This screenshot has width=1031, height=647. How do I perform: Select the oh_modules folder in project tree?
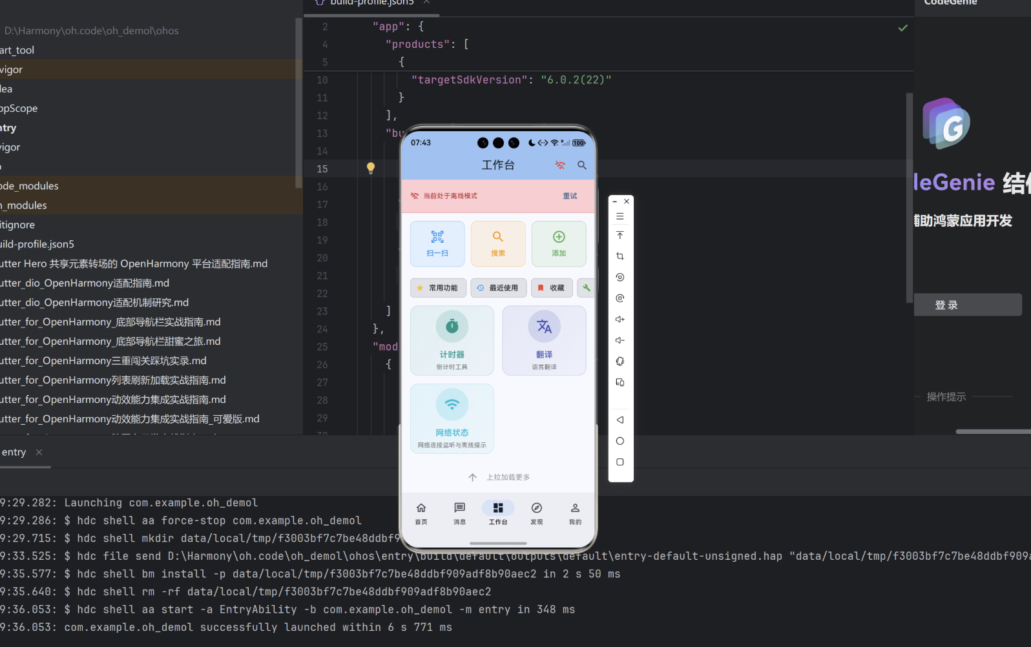click(23, 205)
